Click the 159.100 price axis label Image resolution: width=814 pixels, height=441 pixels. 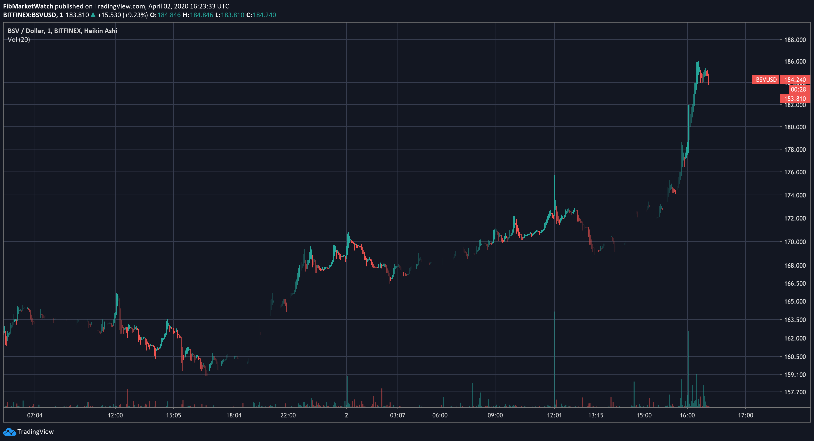point(795,375)
